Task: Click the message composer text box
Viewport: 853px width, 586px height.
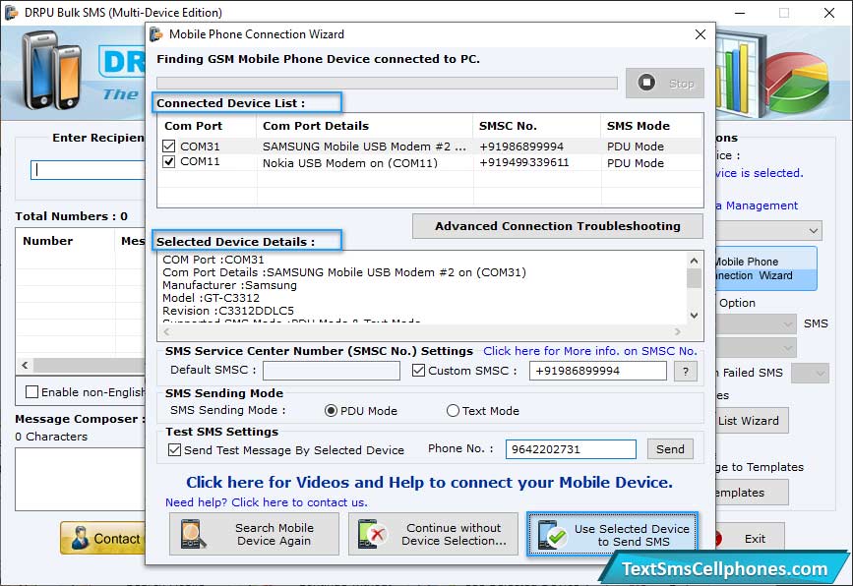Action: (x=81, y=479)
